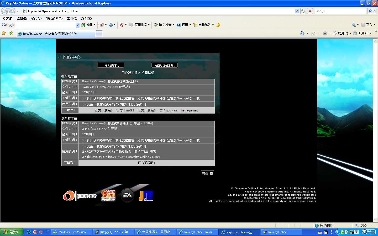Select the RayCity Online browser tab
Viewport: 378px width, 236px height.
click(56, 34)
